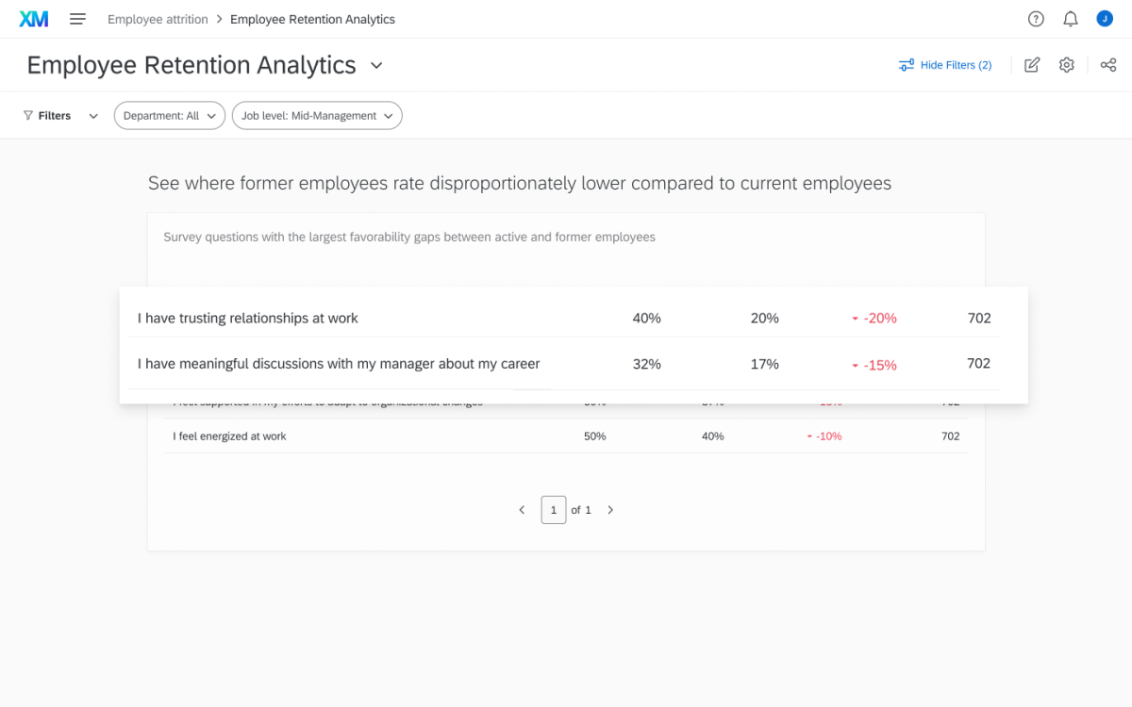Open the Department: All filter dropdown
The height and width of the screenshot is (707, 1132).
pos(169,115)
